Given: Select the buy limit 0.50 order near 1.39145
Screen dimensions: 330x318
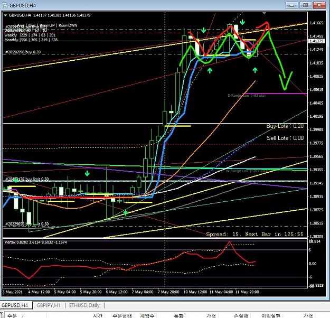Looking at the screenshot, I should (x=27, y=179).
